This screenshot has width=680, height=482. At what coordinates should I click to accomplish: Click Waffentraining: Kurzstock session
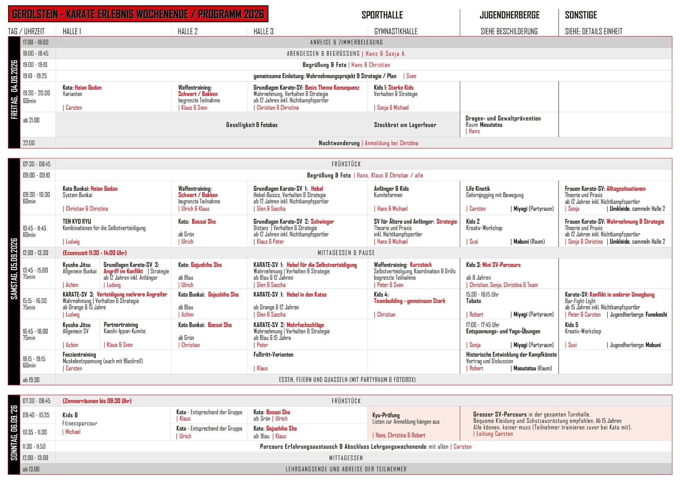tap(403, 265)
